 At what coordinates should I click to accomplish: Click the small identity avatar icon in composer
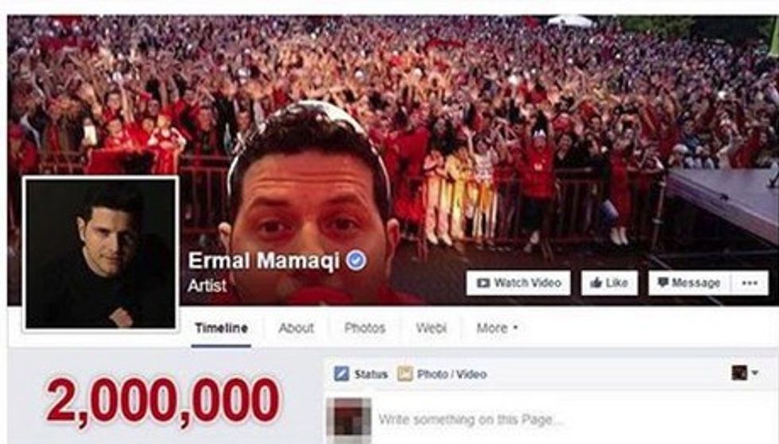pyautogui.click(x=739, y=373)
